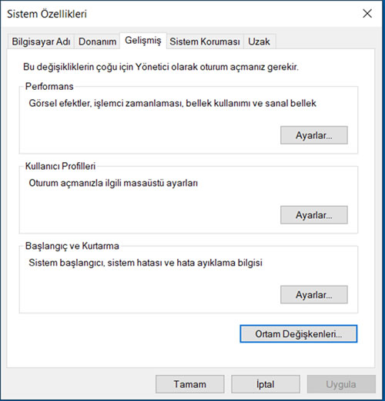
Task: Confirm with the Tamam button
Action: pos(190,384)
